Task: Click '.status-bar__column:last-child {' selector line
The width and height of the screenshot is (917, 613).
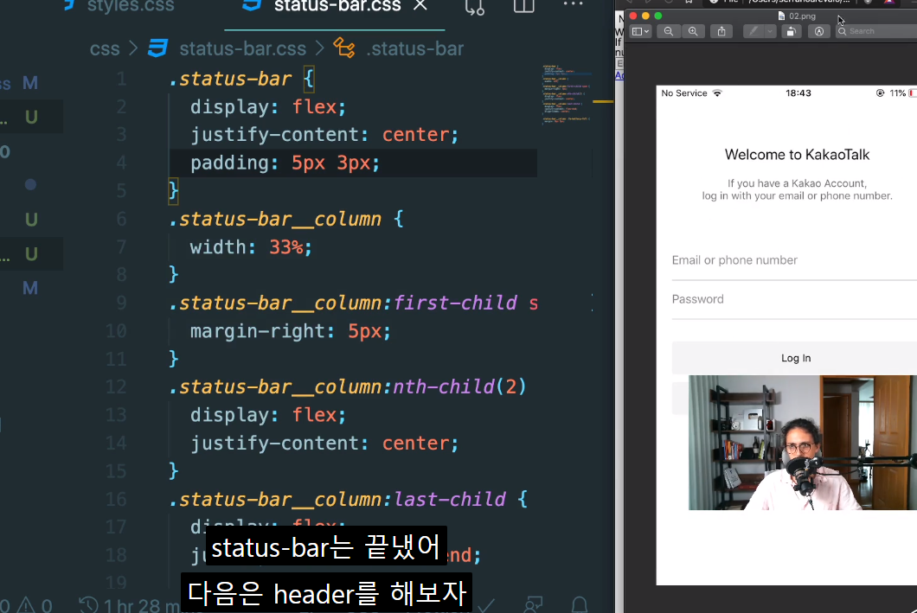Action: pos(349,500)
